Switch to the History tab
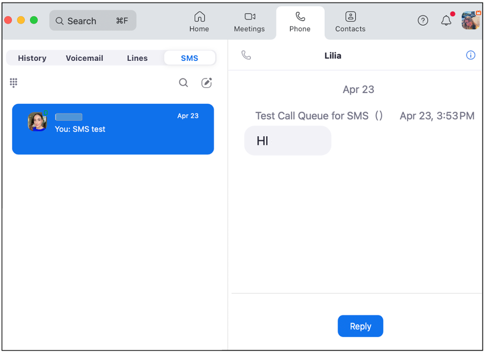 (x=32, y=58)
